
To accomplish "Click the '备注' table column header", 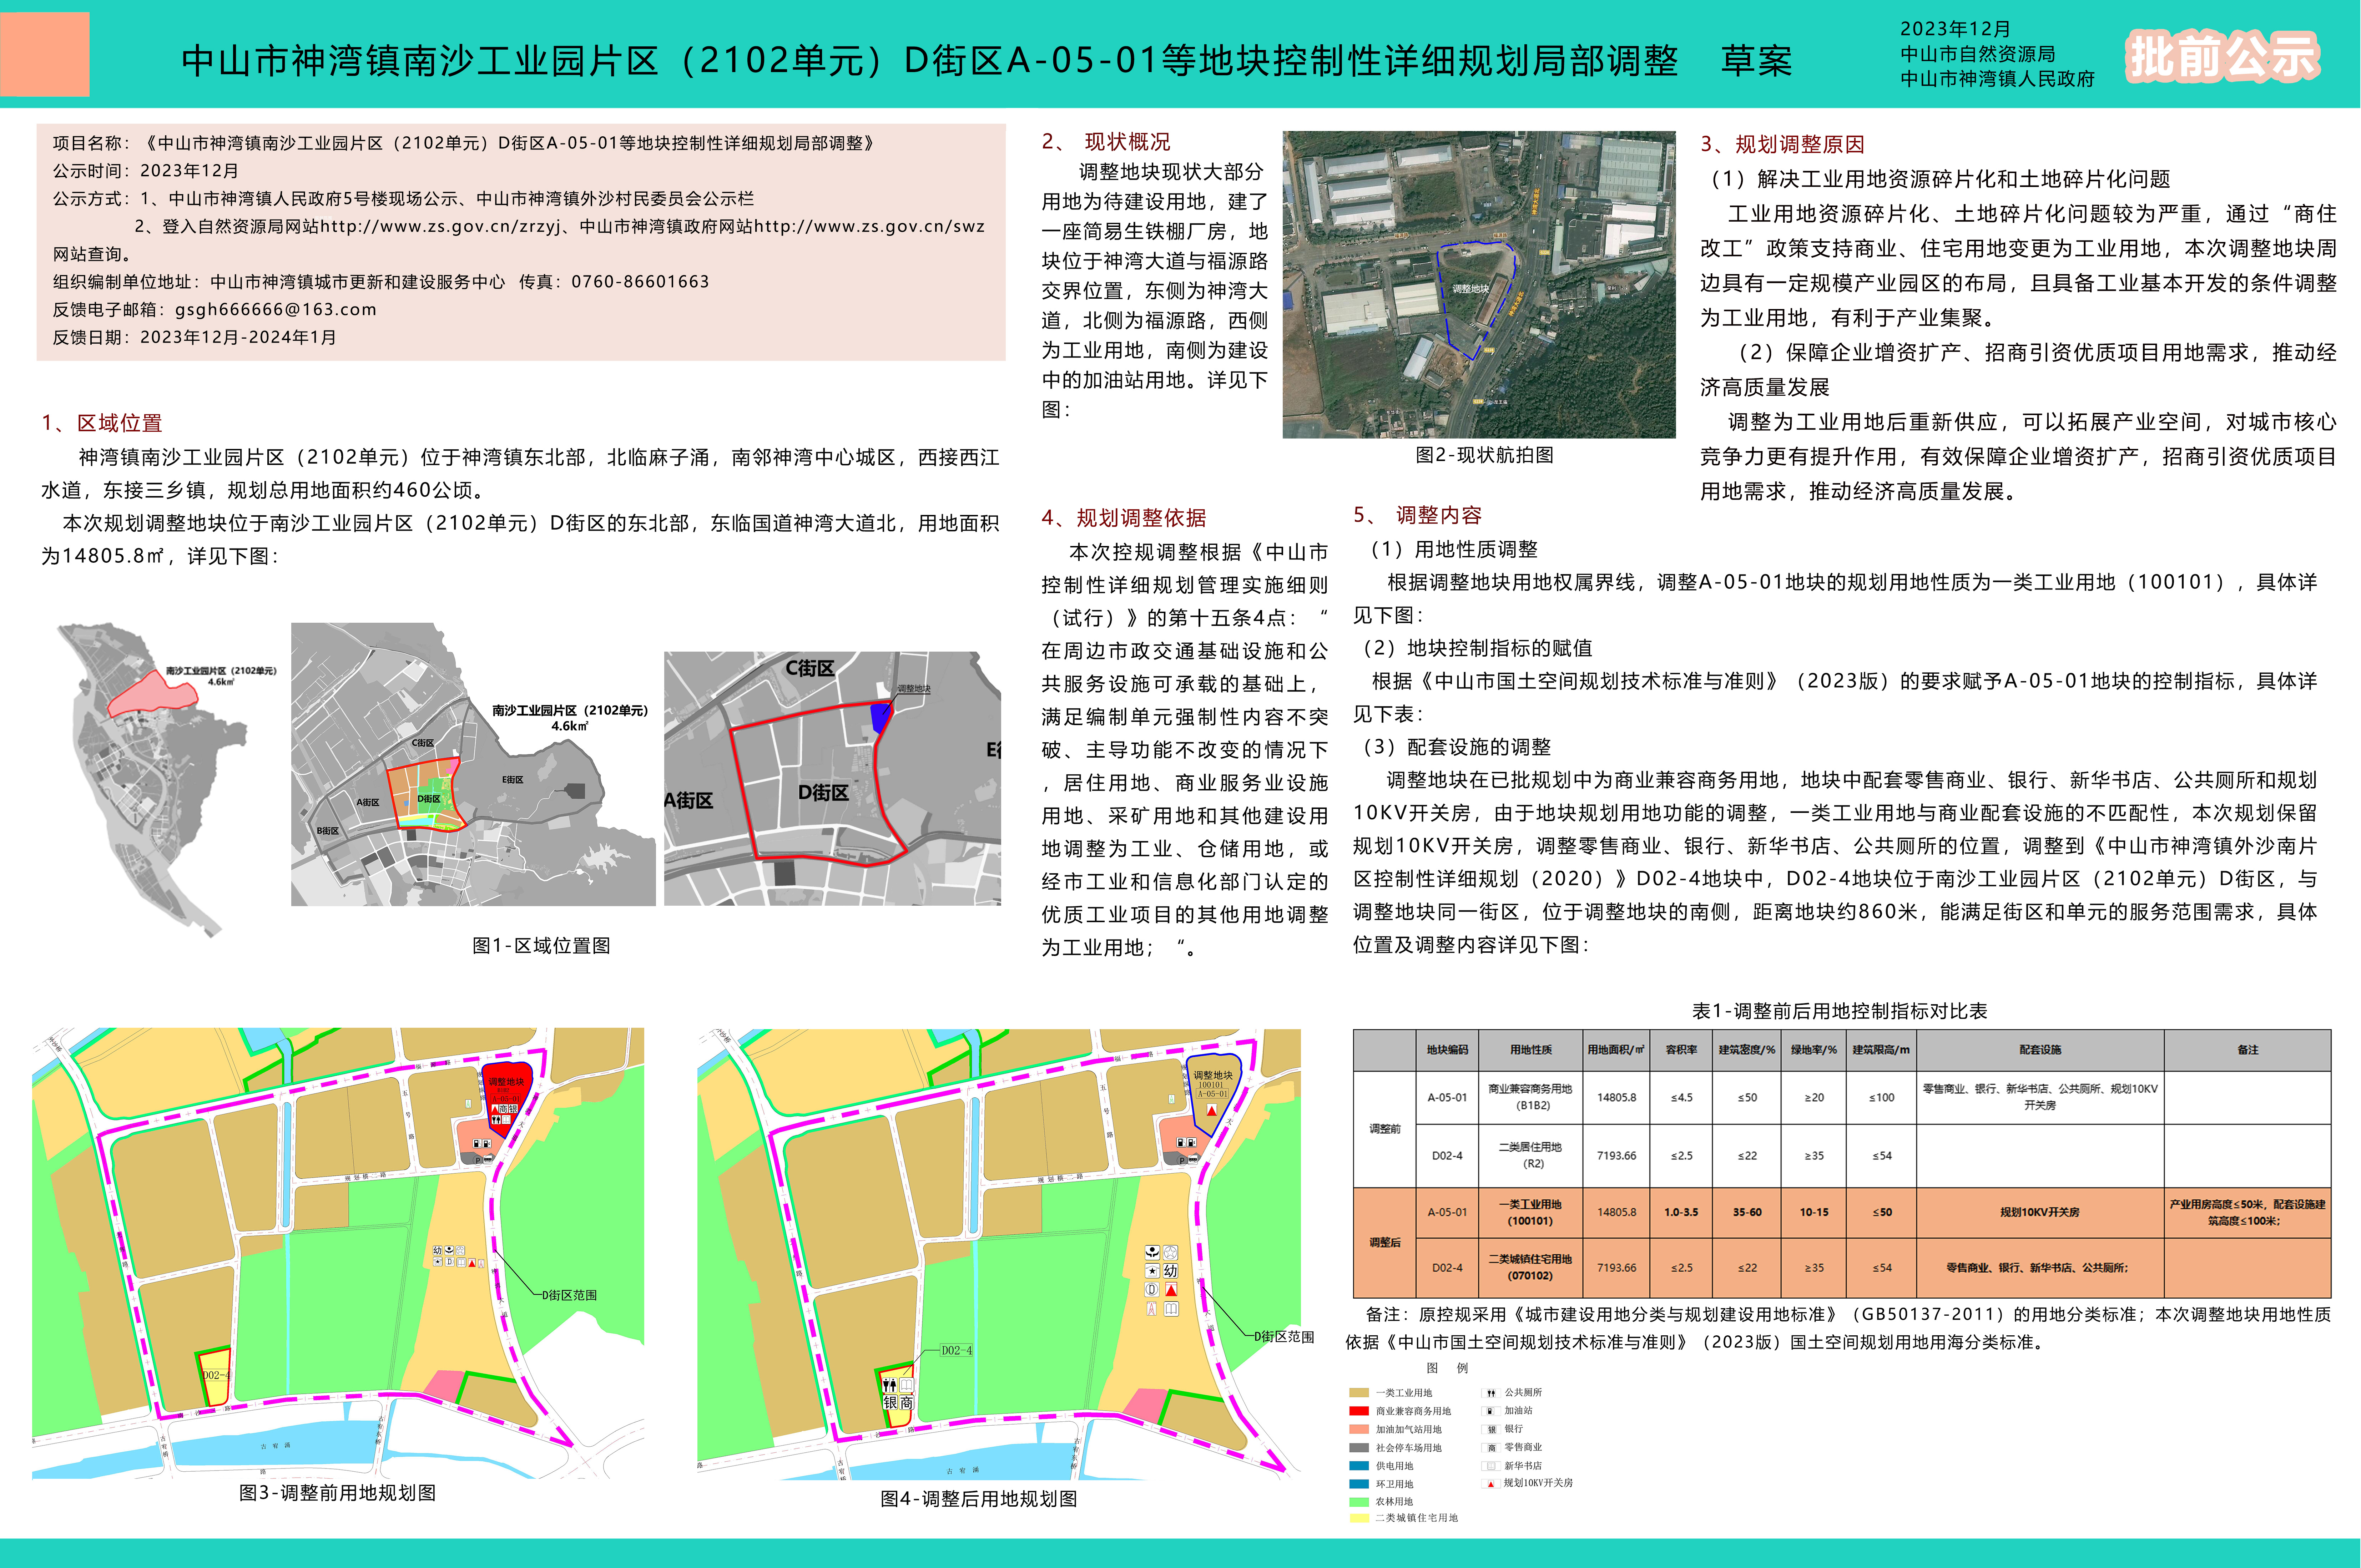I will click(x=2248, y=1050).
